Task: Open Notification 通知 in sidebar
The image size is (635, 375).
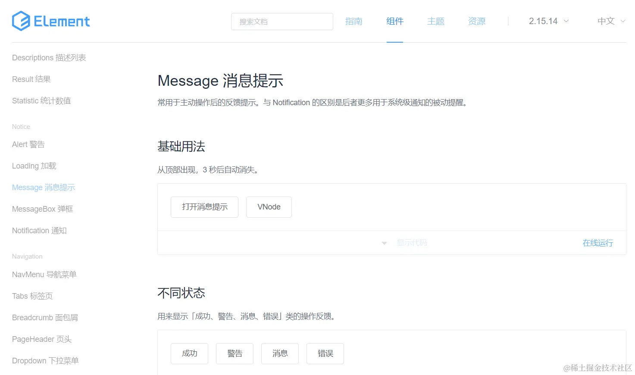Action: [x=39, y=231]
